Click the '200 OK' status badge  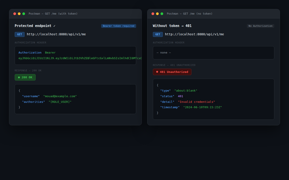[25, 77]
